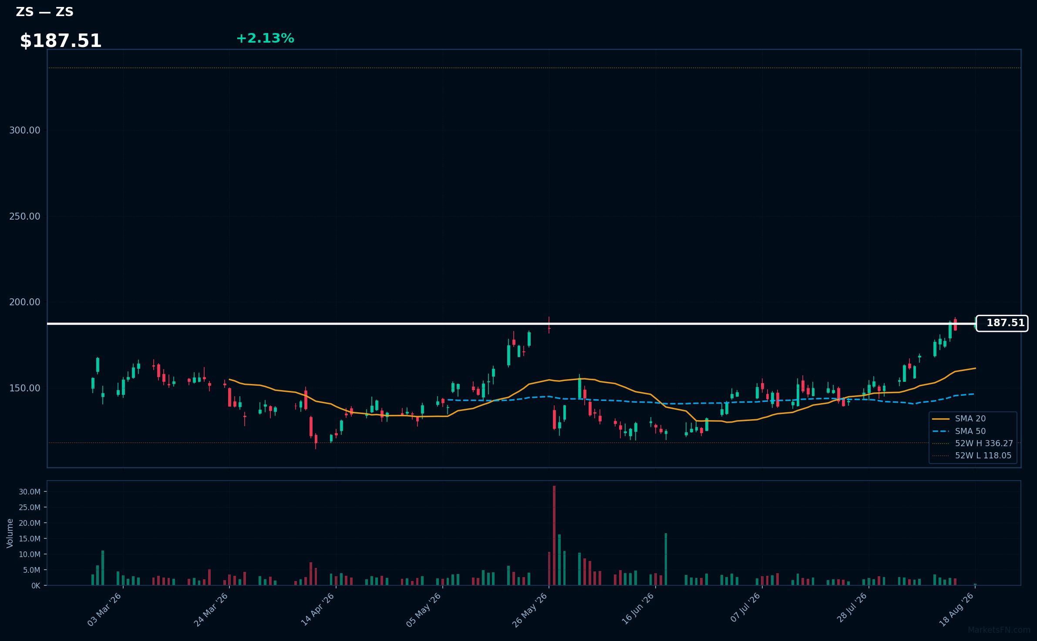Click the 14 Apr '26 date label
Image resolution: width=1037 pixels, height=641 pixels.
(x=318, y=610)
